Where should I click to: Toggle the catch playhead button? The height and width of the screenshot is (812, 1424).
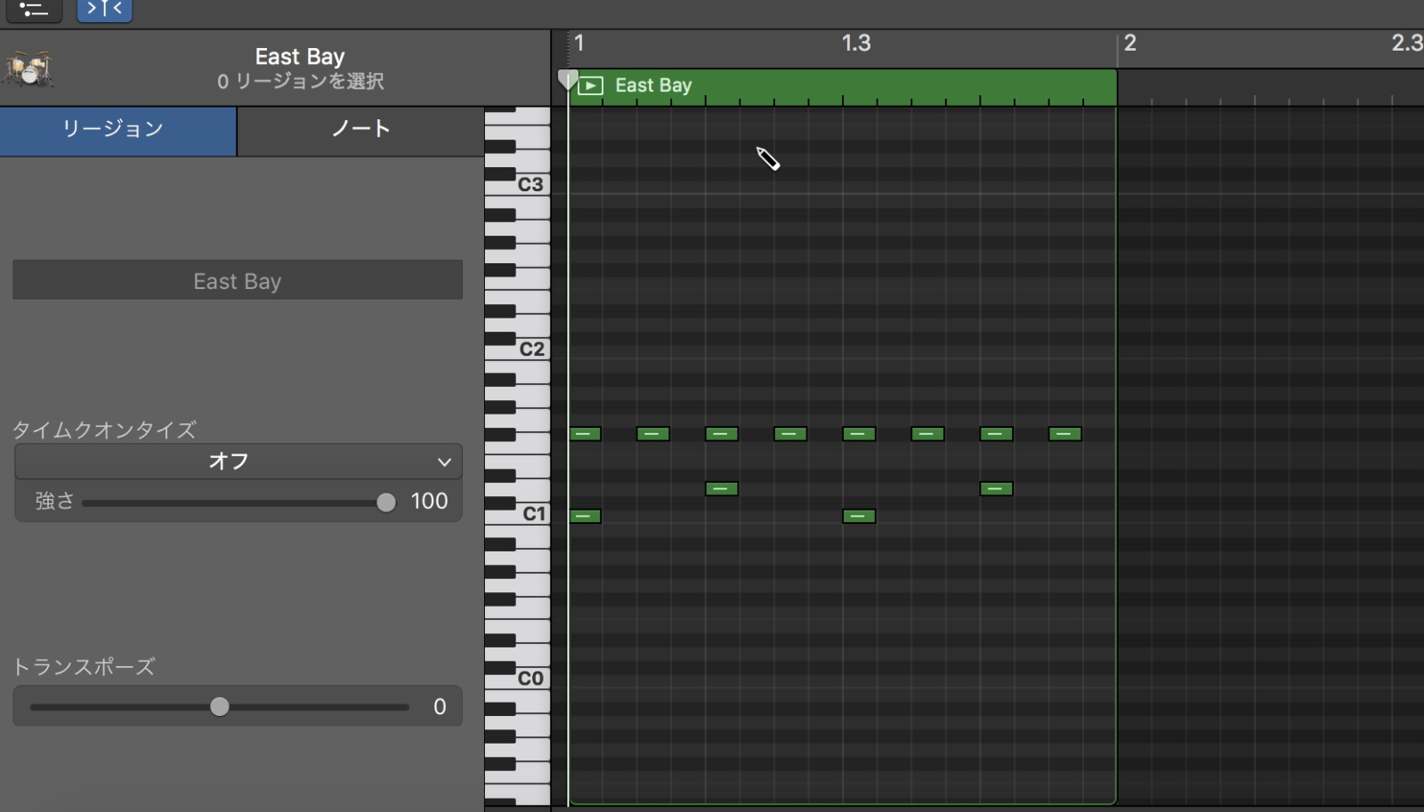pos(104,11)
